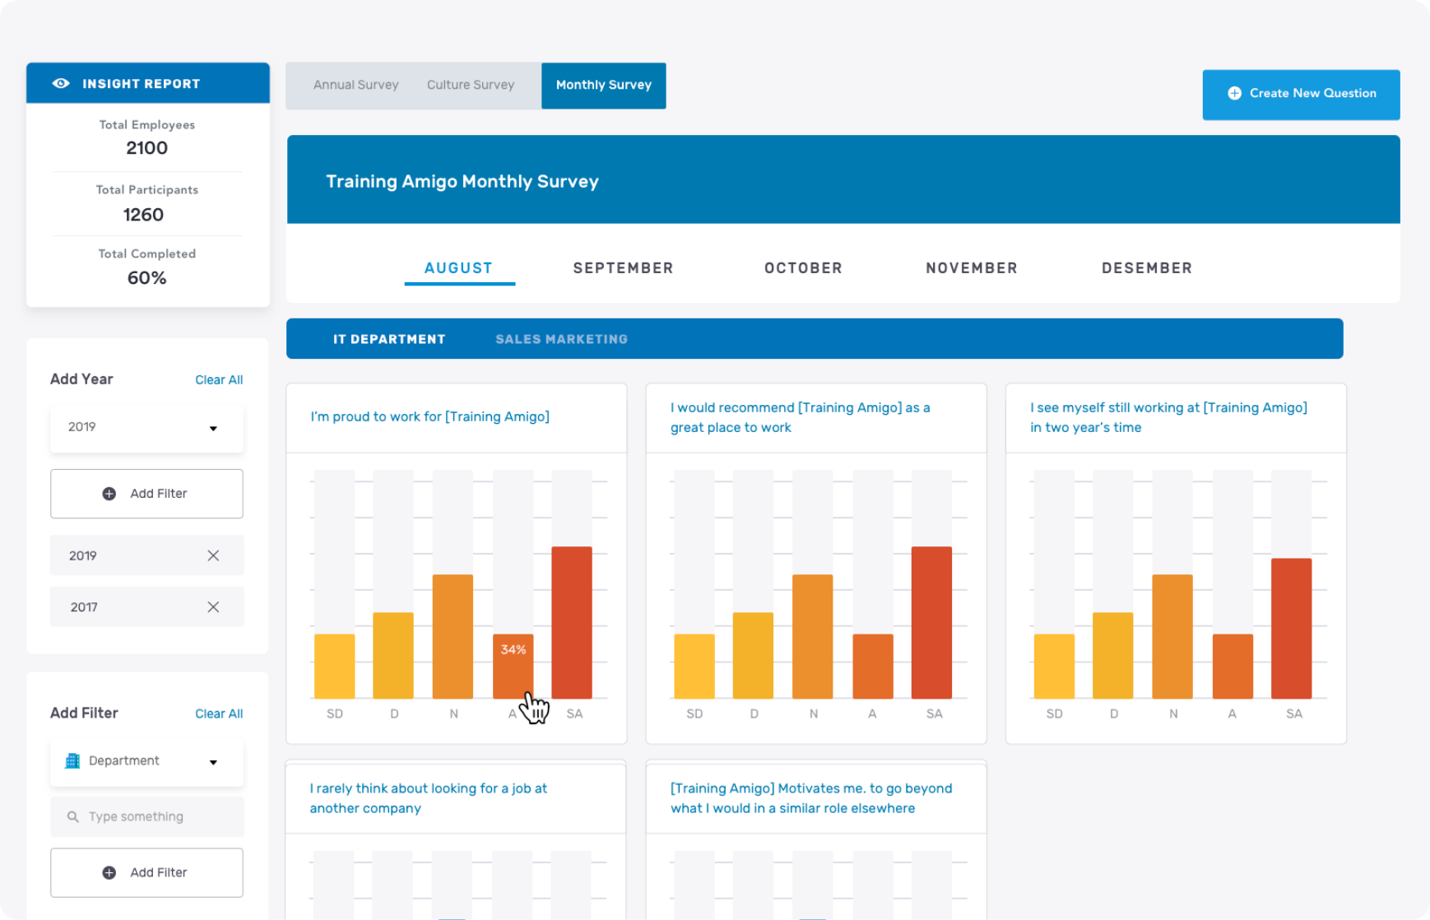Click the SD bar in still-working chart
Viewport: 1430px width, 920px height.
point(1054,667)
